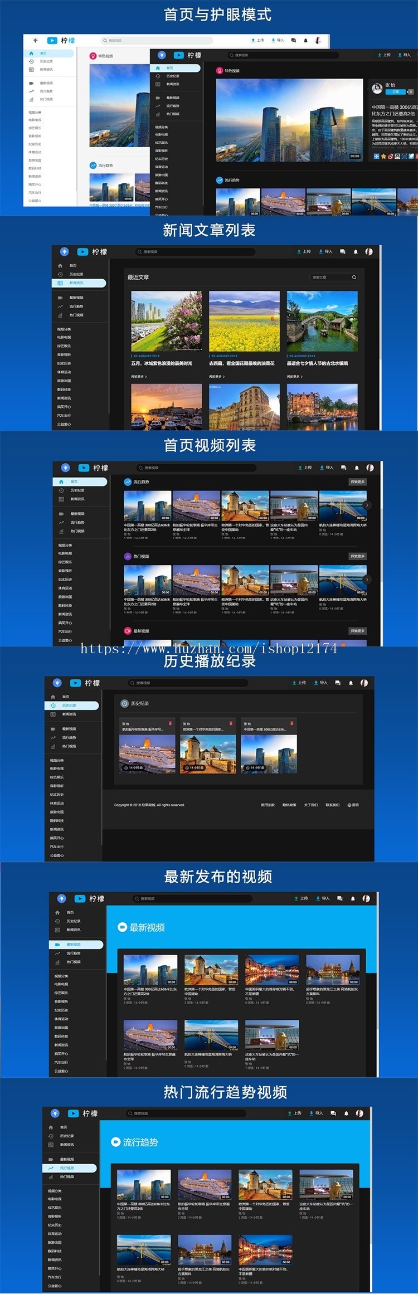Play featured skyscraper video in dark homepage window
The width and height of the screenshot is (418, 1294).
tap(289, 120)
